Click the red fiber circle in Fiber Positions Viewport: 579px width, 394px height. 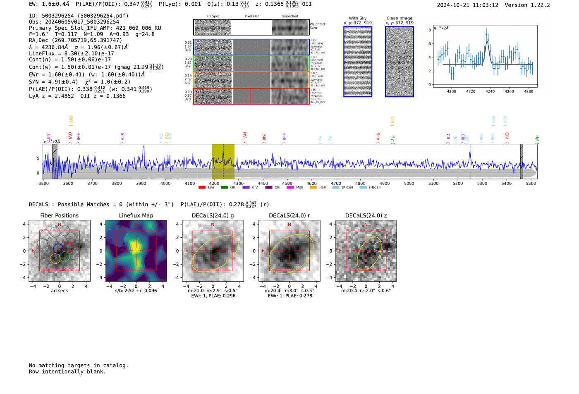click(x=68, y=248)
